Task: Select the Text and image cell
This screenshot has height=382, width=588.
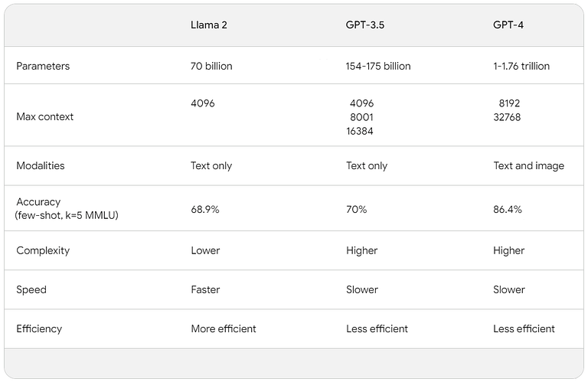Action: [529, 165]
